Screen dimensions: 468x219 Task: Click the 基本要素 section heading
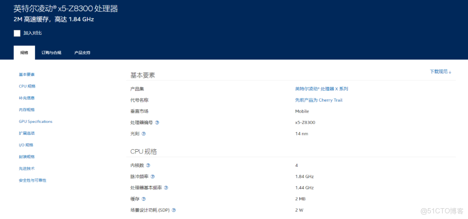click(x=143, y=75)
